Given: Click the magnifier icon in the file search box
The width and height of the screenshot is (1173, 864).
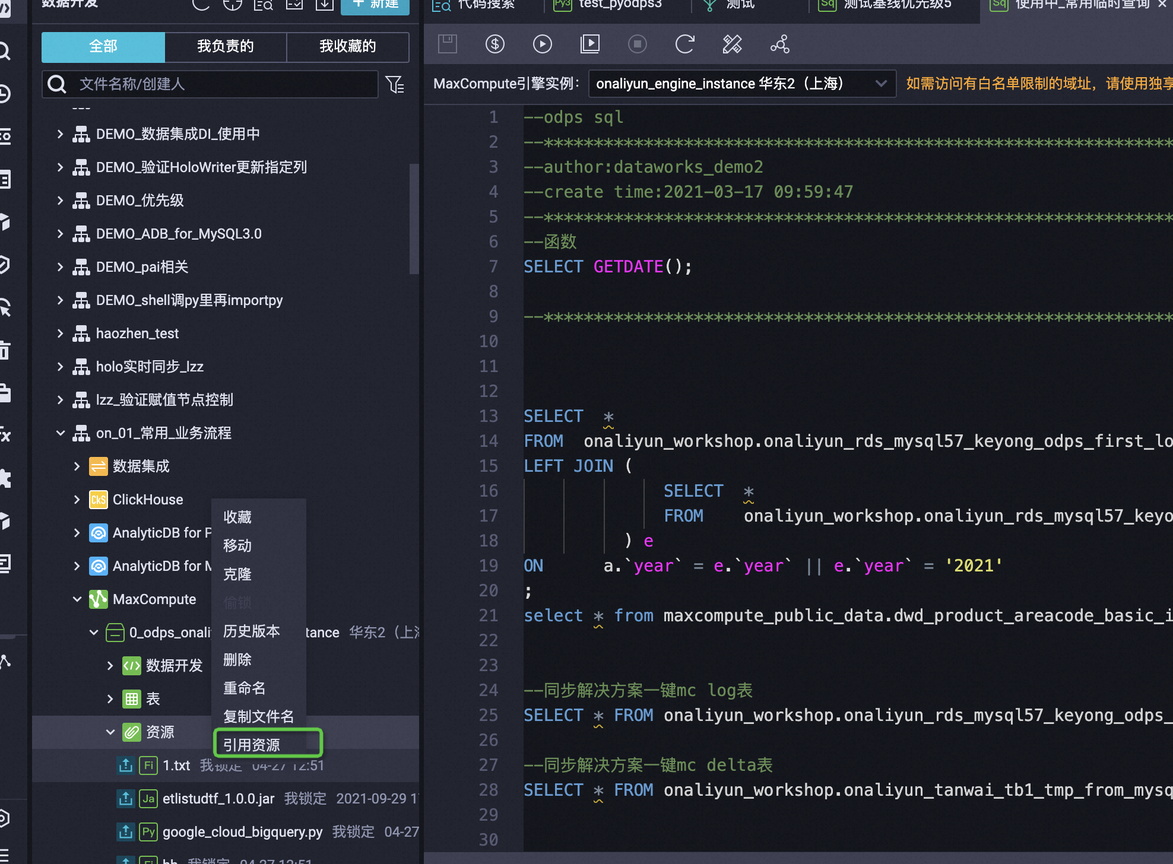Looking at the screenshot, I should 57,84.
